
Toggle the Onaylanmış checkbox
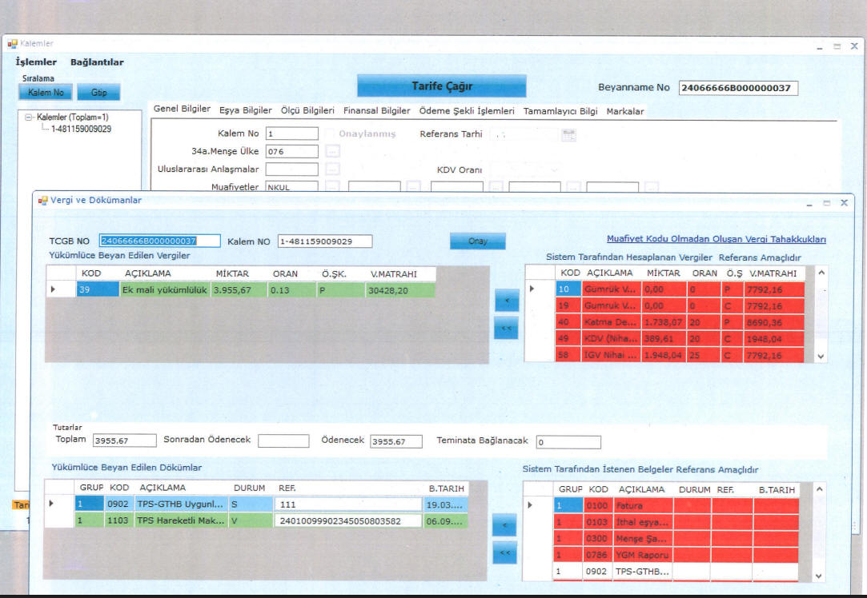click(x=331, y=134)
